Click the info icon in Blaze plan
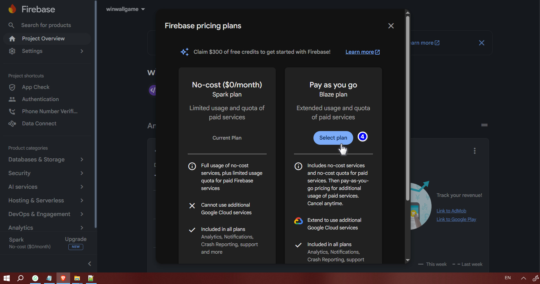Viewport: 540px width, 284px height. 298,166
